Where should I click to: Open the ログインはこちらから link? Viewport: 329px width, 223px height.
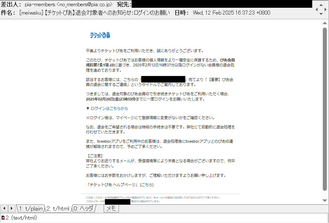point(109,108)
